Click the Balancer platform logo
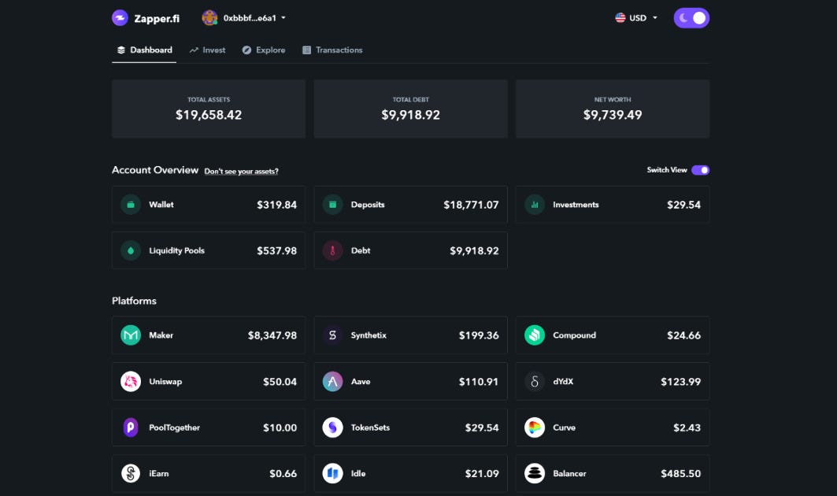 coord(535,473)
